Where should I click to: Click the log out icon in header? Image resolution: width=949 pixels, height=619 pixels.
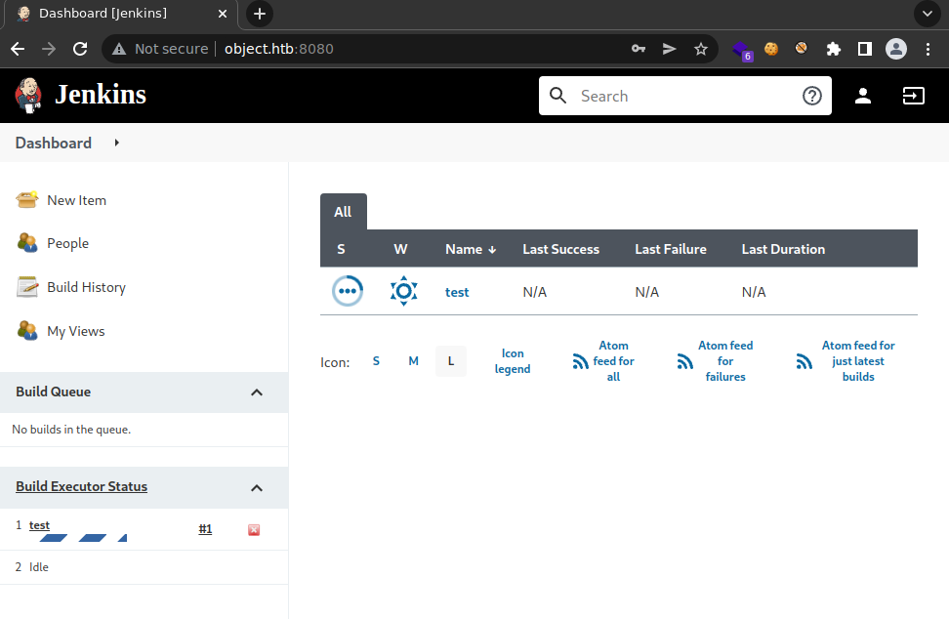[x=913, y=96]
